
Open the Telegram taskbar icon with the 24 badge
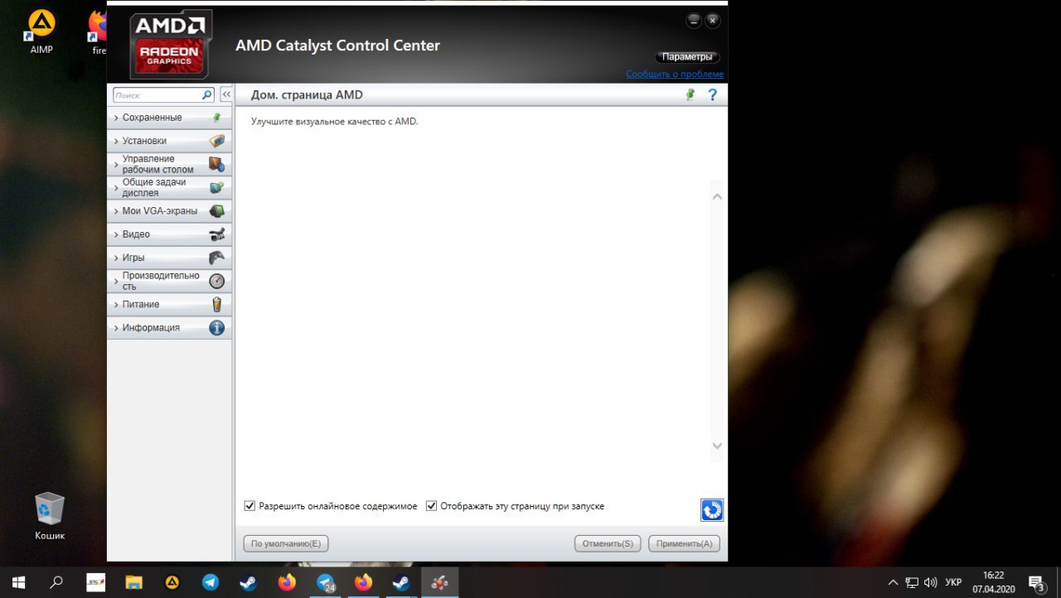coord(326,583)
